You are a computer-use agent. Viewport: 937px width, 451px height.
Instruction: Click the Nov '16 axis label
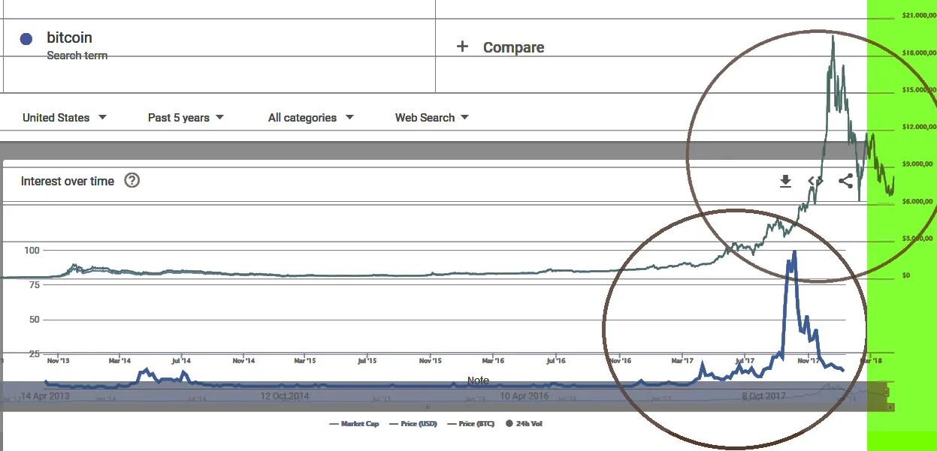click(620, 361)
